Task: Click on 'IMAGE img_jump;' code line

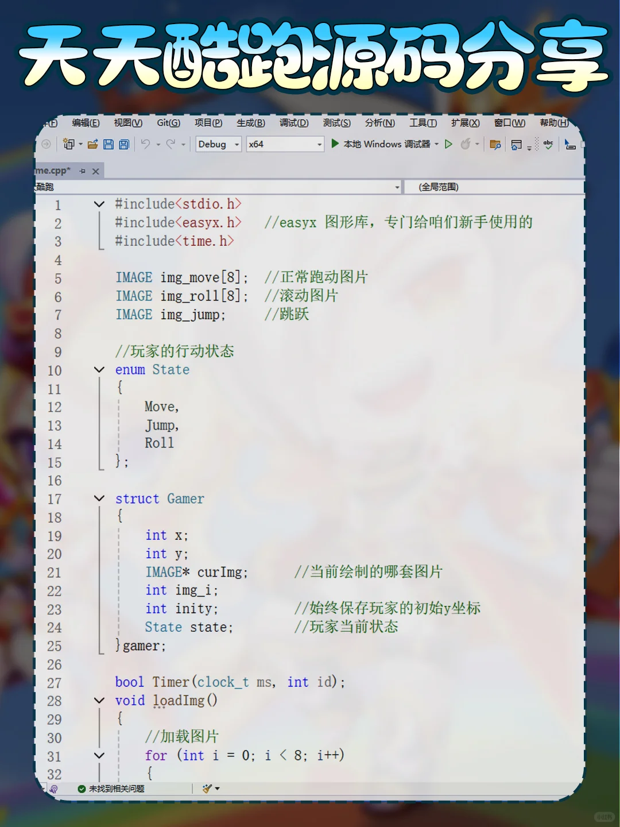Action: 170,315
